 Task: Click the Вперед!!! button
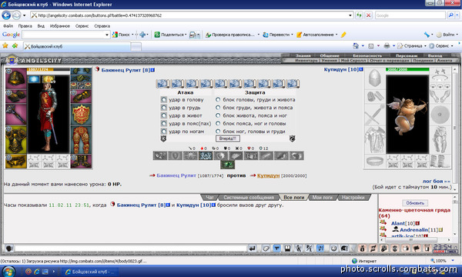click(x=228, y=138)
